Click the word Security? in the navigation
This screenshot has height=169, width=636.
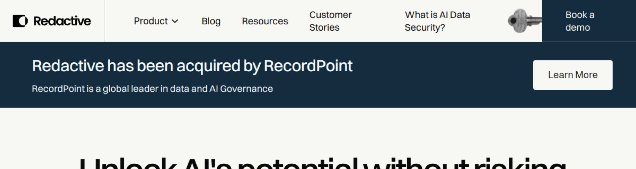(425, 27)
